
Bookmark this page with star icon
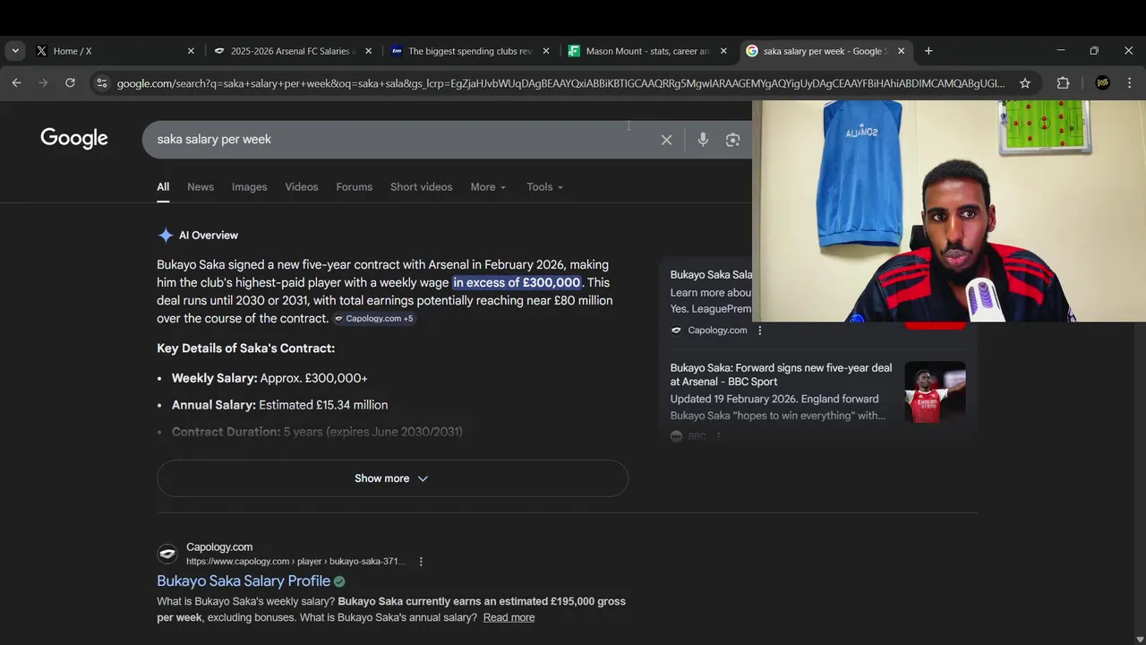coord(1025,83)
